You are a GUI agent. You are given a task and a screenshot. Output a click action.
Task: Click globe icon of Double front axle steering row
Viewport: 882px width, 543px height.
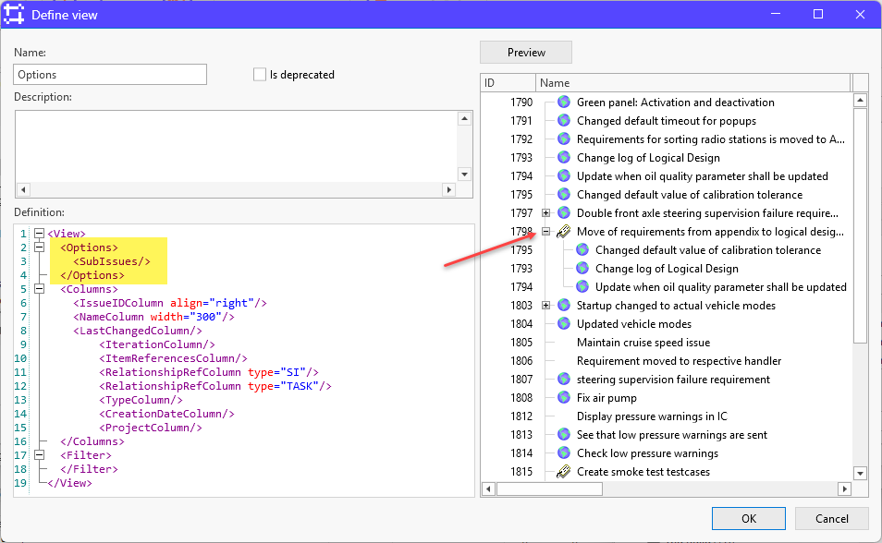pyautogui.click(x=564, y=213)
